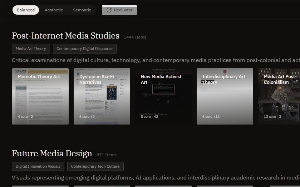Open the Memetic Theory Art cluster card
The height and width of the screenshot is (187, 300).
pos(40,96)
